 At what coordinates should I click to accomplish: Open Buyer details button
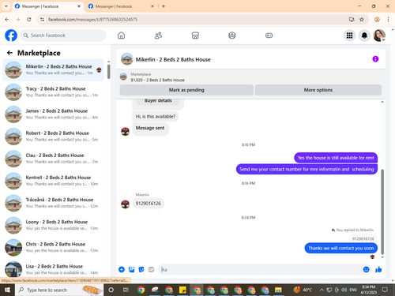pyautogui.click(x=158, y=101)
